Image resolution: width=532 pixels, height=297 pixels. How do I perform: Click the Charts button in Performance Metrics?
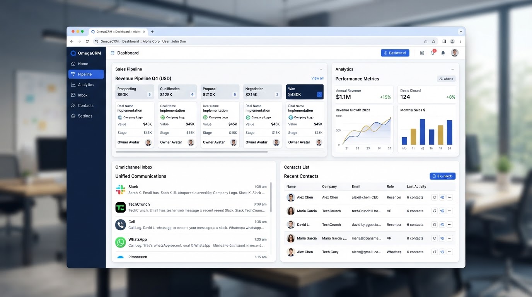[446, 79]
